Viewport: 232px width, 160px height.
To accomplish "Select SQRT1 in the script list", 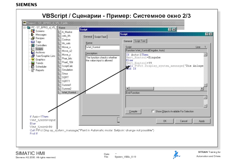I will point(66,81).
